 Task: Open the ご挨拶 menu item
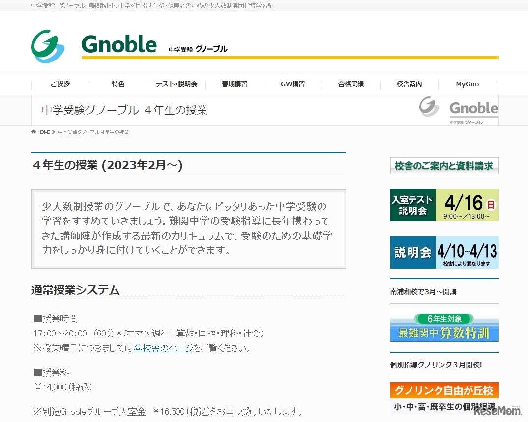tap(60, 84)
